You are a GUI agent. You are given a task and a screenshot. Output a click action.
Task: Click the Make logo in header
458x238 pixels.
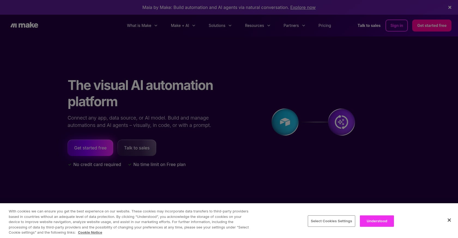[x=24, y=25]
